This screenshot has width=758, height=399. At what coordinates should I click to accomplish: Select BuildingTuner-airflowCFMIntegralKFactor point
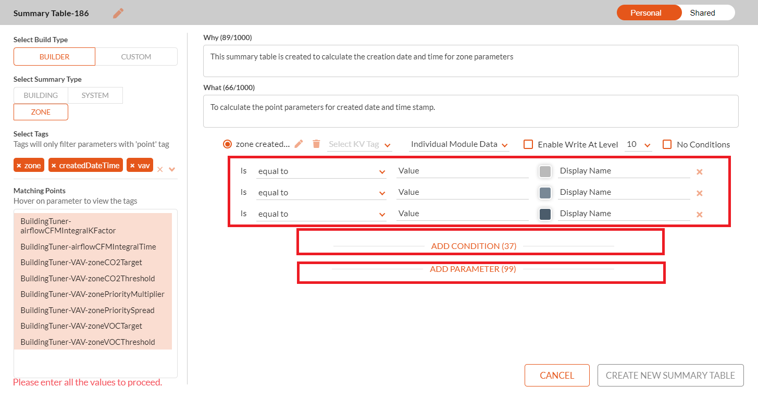pyautogui.click(x=93, y=226)
